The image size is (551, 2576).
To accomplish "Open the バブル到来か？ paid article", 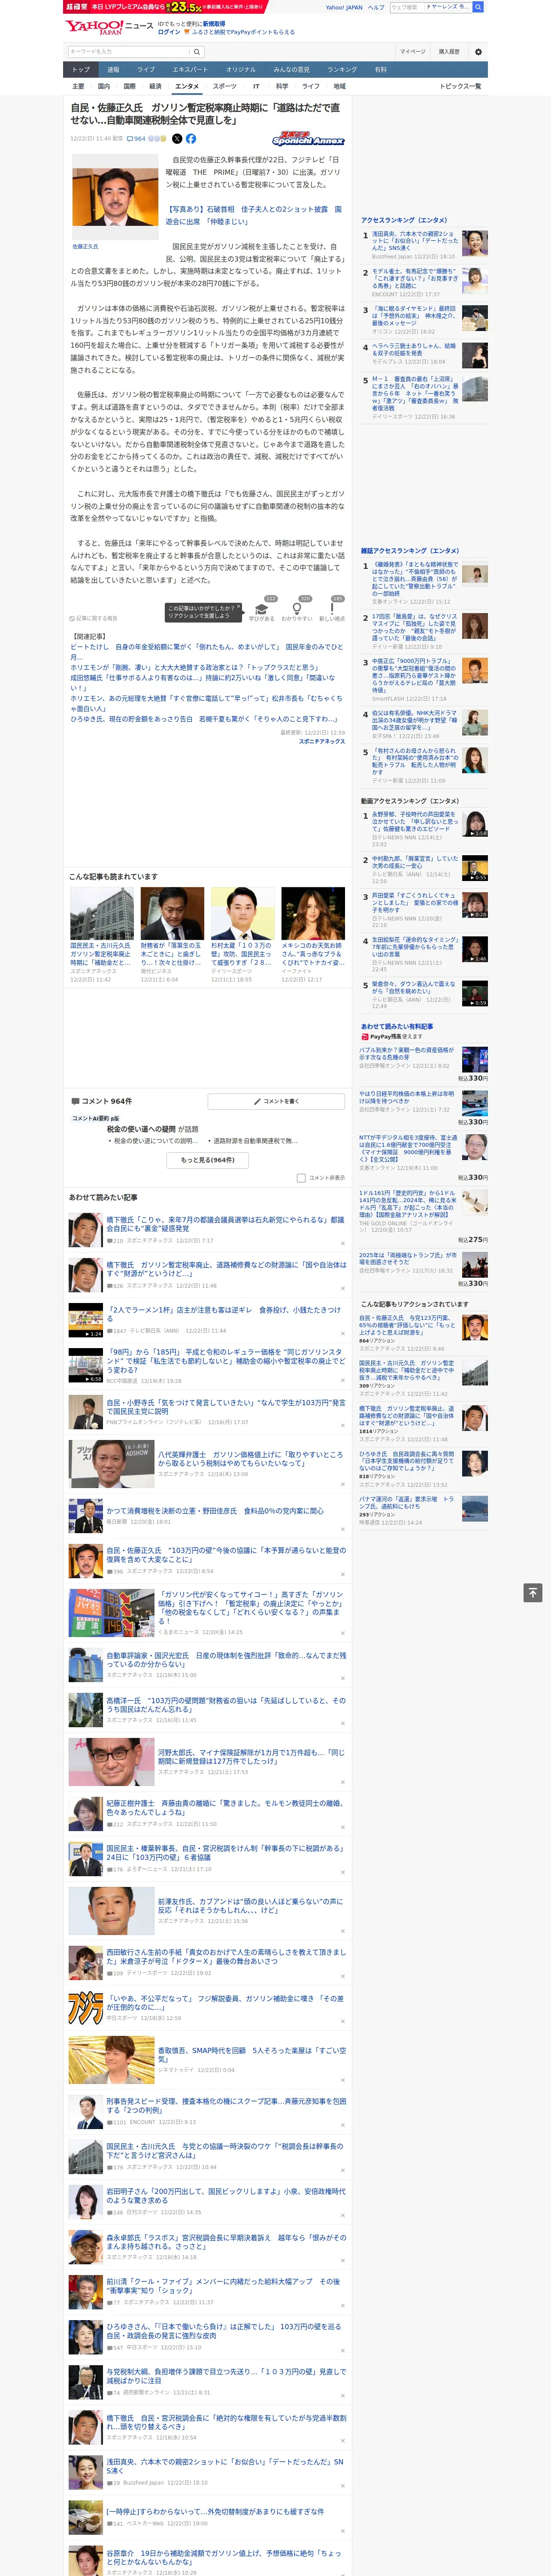I will (x=424, y=1063).
